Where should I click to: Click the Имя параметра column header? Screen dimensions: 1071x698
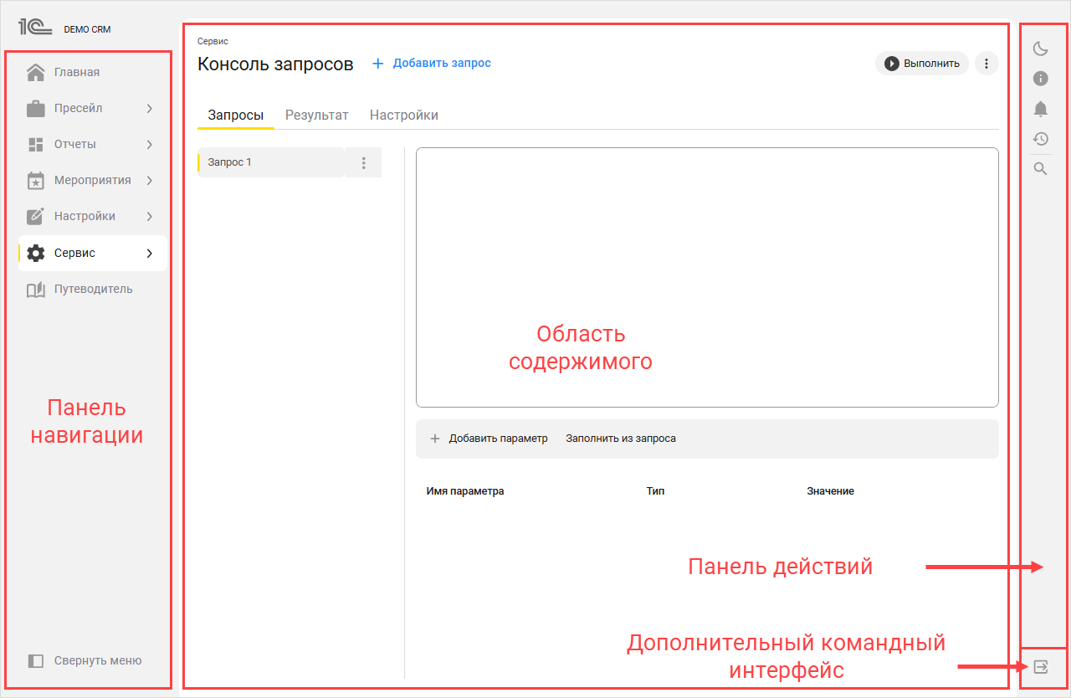click(x=465, y=491)
